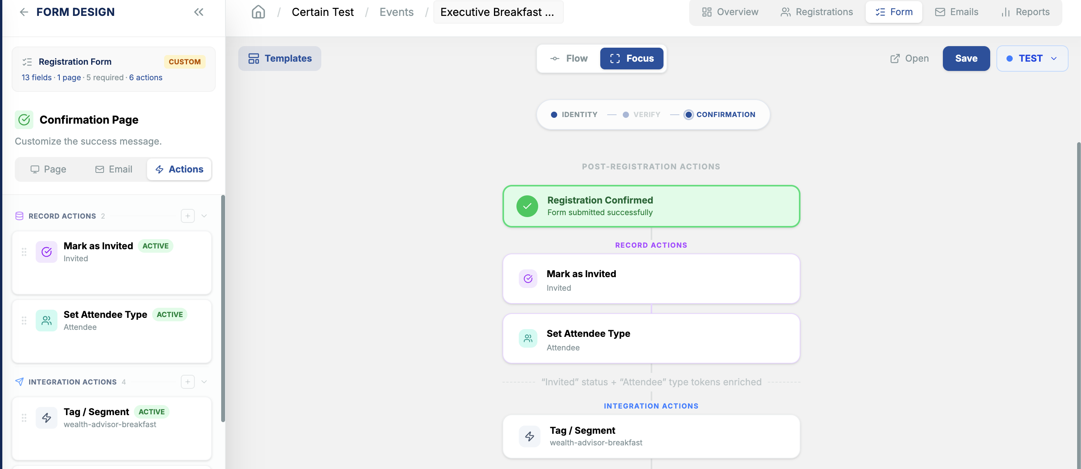The height and width of the screenshot is (469, 1081).
Task: Go to home via the house icon
Action: 258,12
